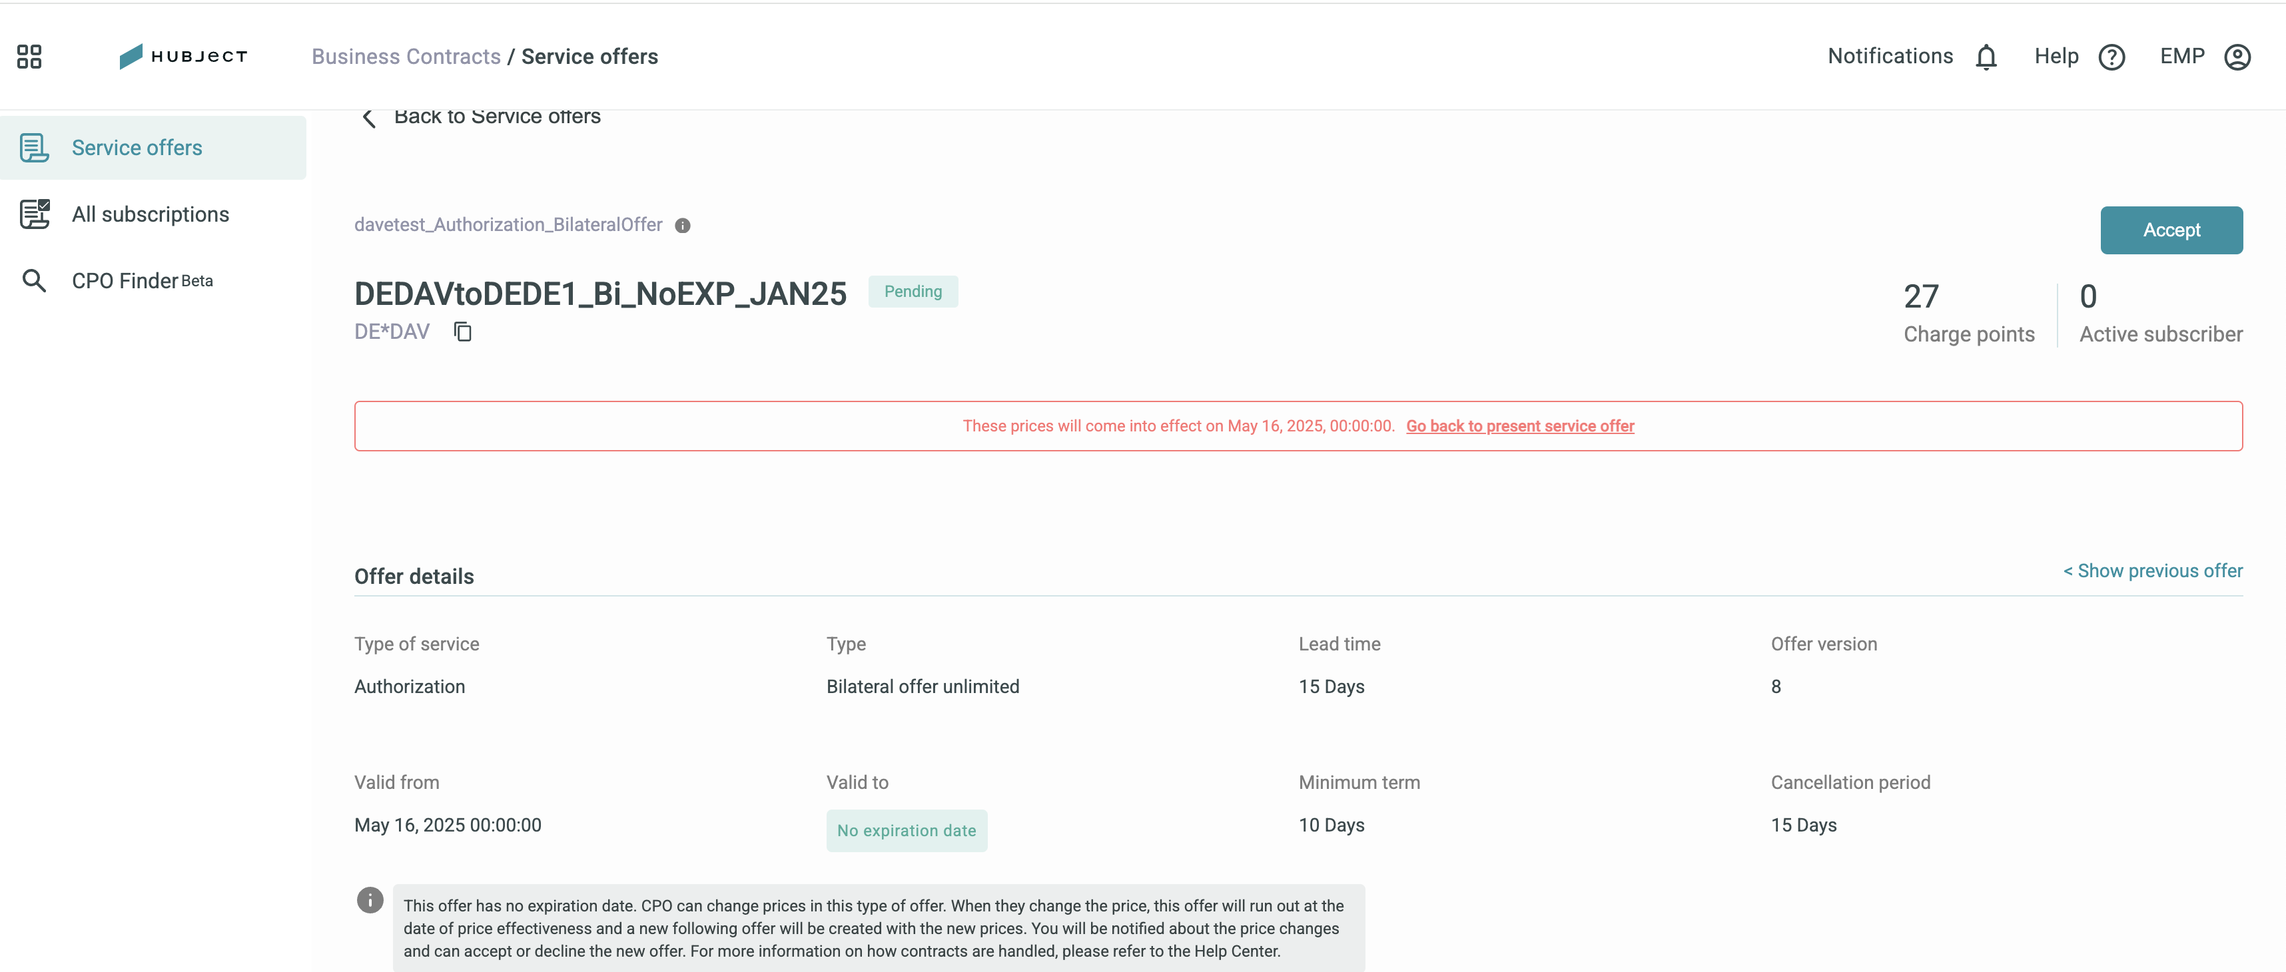This screenshot has width=2286, height=972.
Task: Go back to Service offers
Action: 497,117
